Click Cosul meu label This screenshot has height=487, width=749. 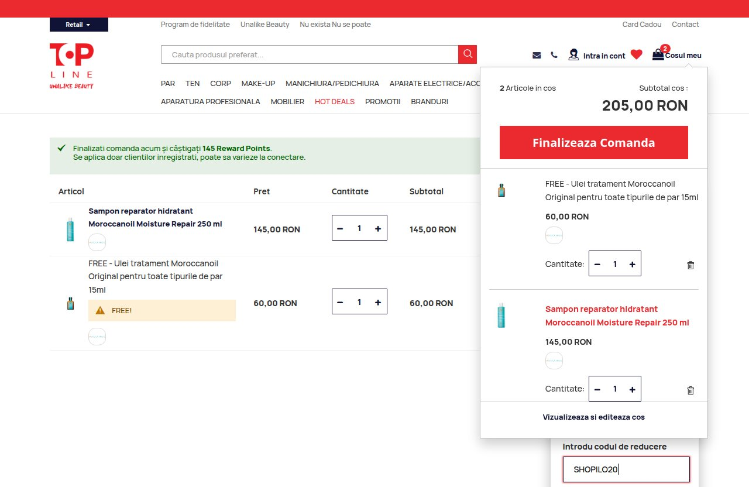click(x=683, y=55)
